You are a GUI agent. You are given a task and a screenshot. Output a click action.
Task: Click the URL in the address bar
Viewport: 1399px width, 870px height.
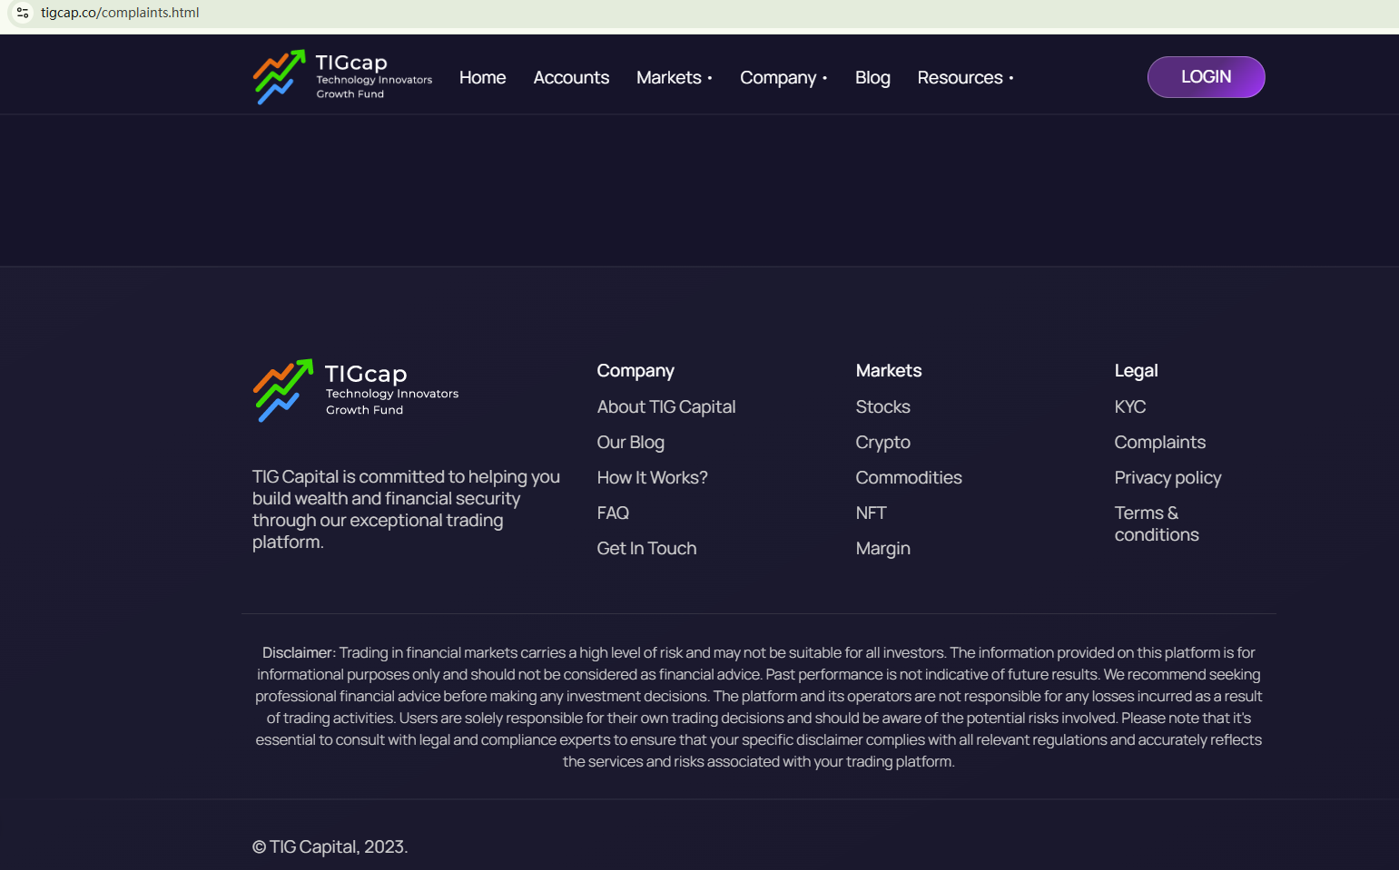[120, 13]
